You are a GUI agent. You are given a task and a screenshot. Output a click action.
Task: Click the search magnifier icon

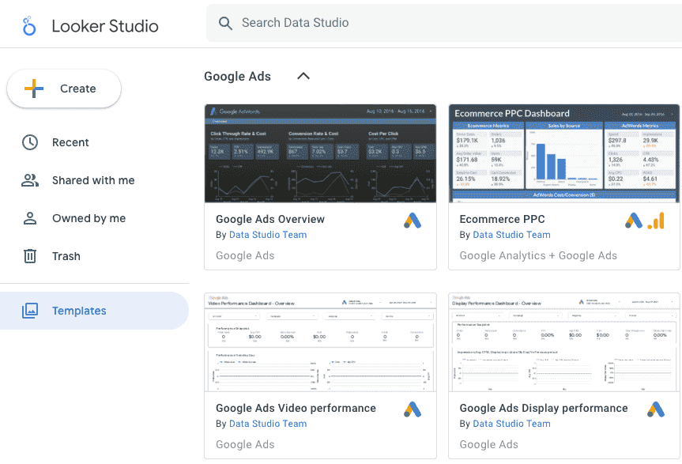point(225,23)
